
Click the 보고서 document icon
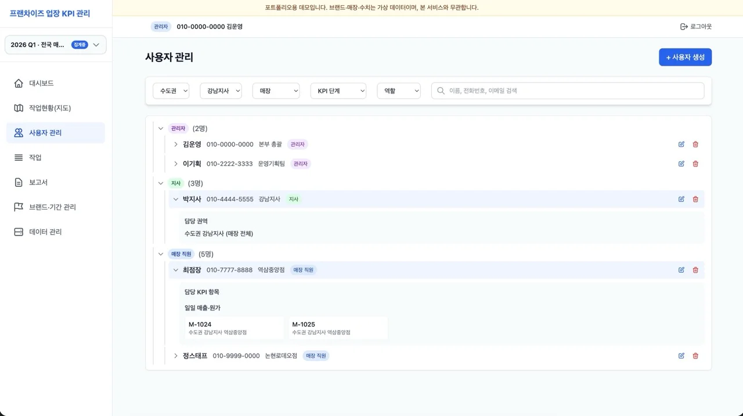pos(19,182)
